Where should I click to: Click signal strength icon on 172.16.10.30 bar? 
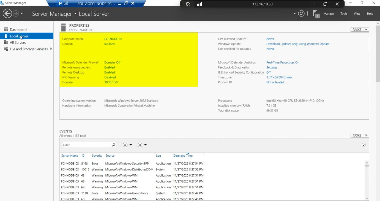coord(199,4)
